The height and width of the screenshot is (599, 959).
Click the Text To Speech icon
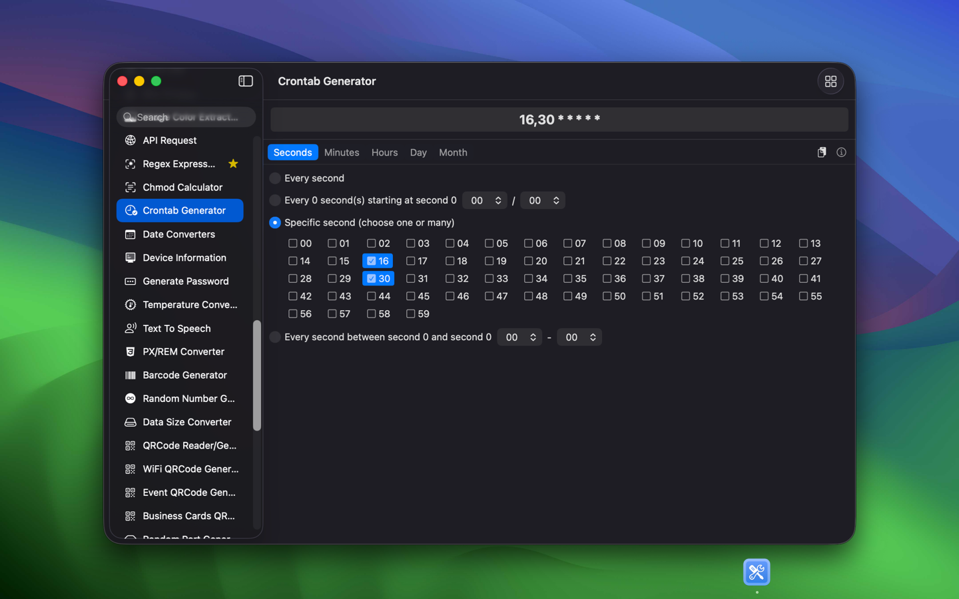pos(131,328)
